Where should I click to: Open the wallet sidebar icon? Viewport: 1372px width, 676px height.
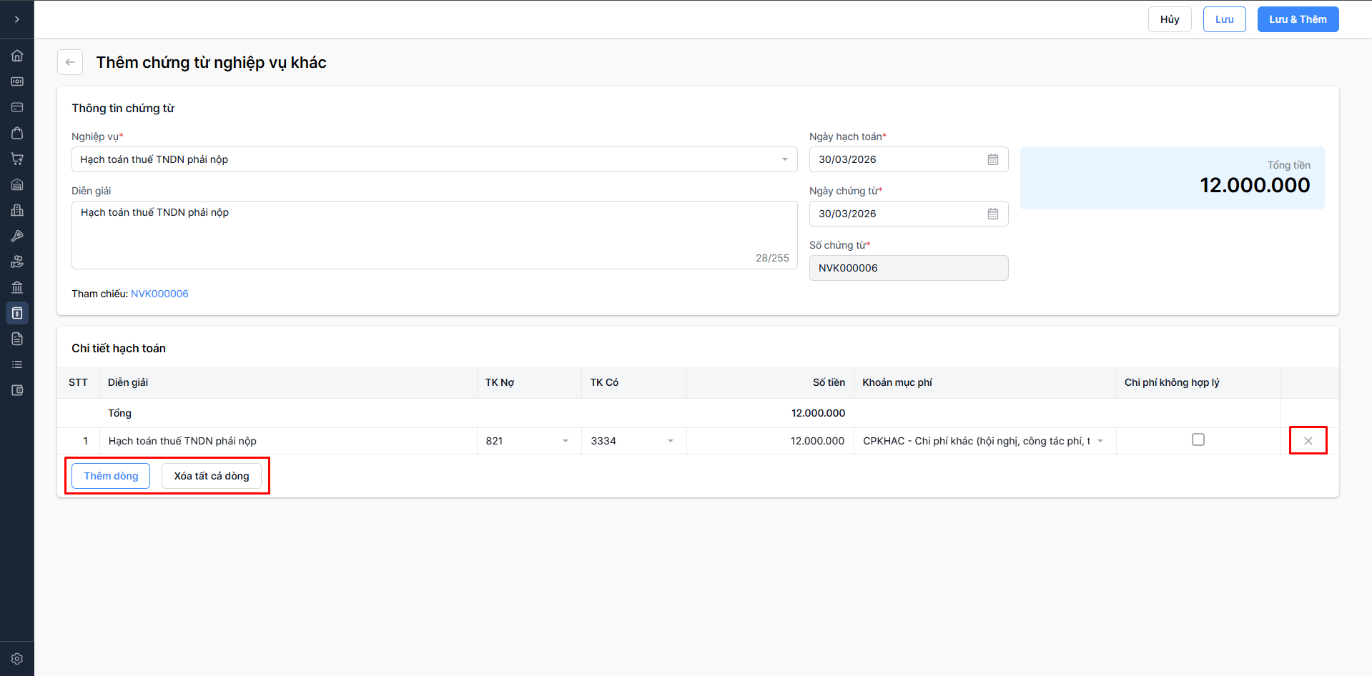pyautogui.click(x=17, y=390)
